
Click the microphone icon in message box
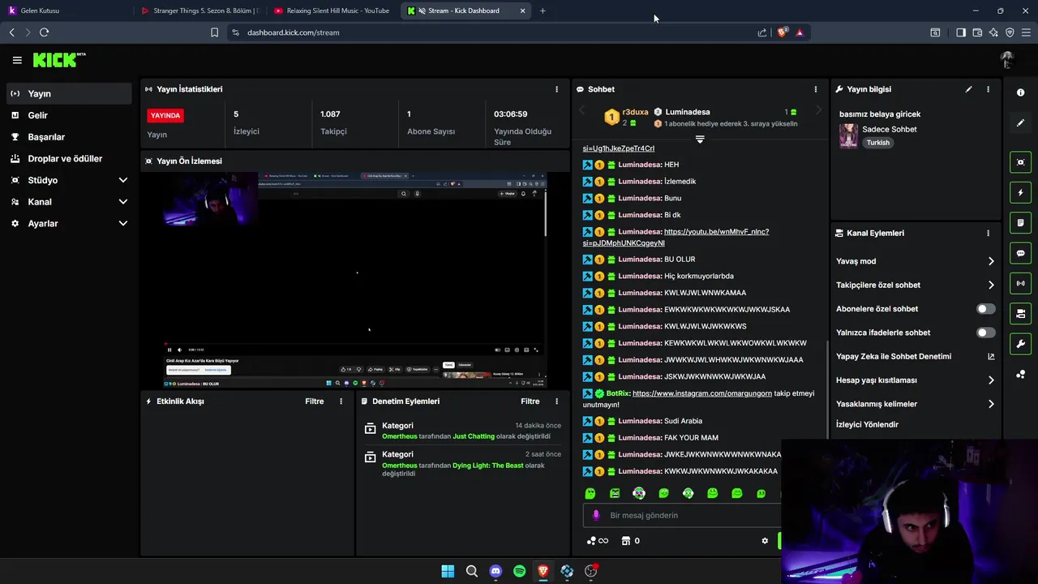click(x=596, y=515)
